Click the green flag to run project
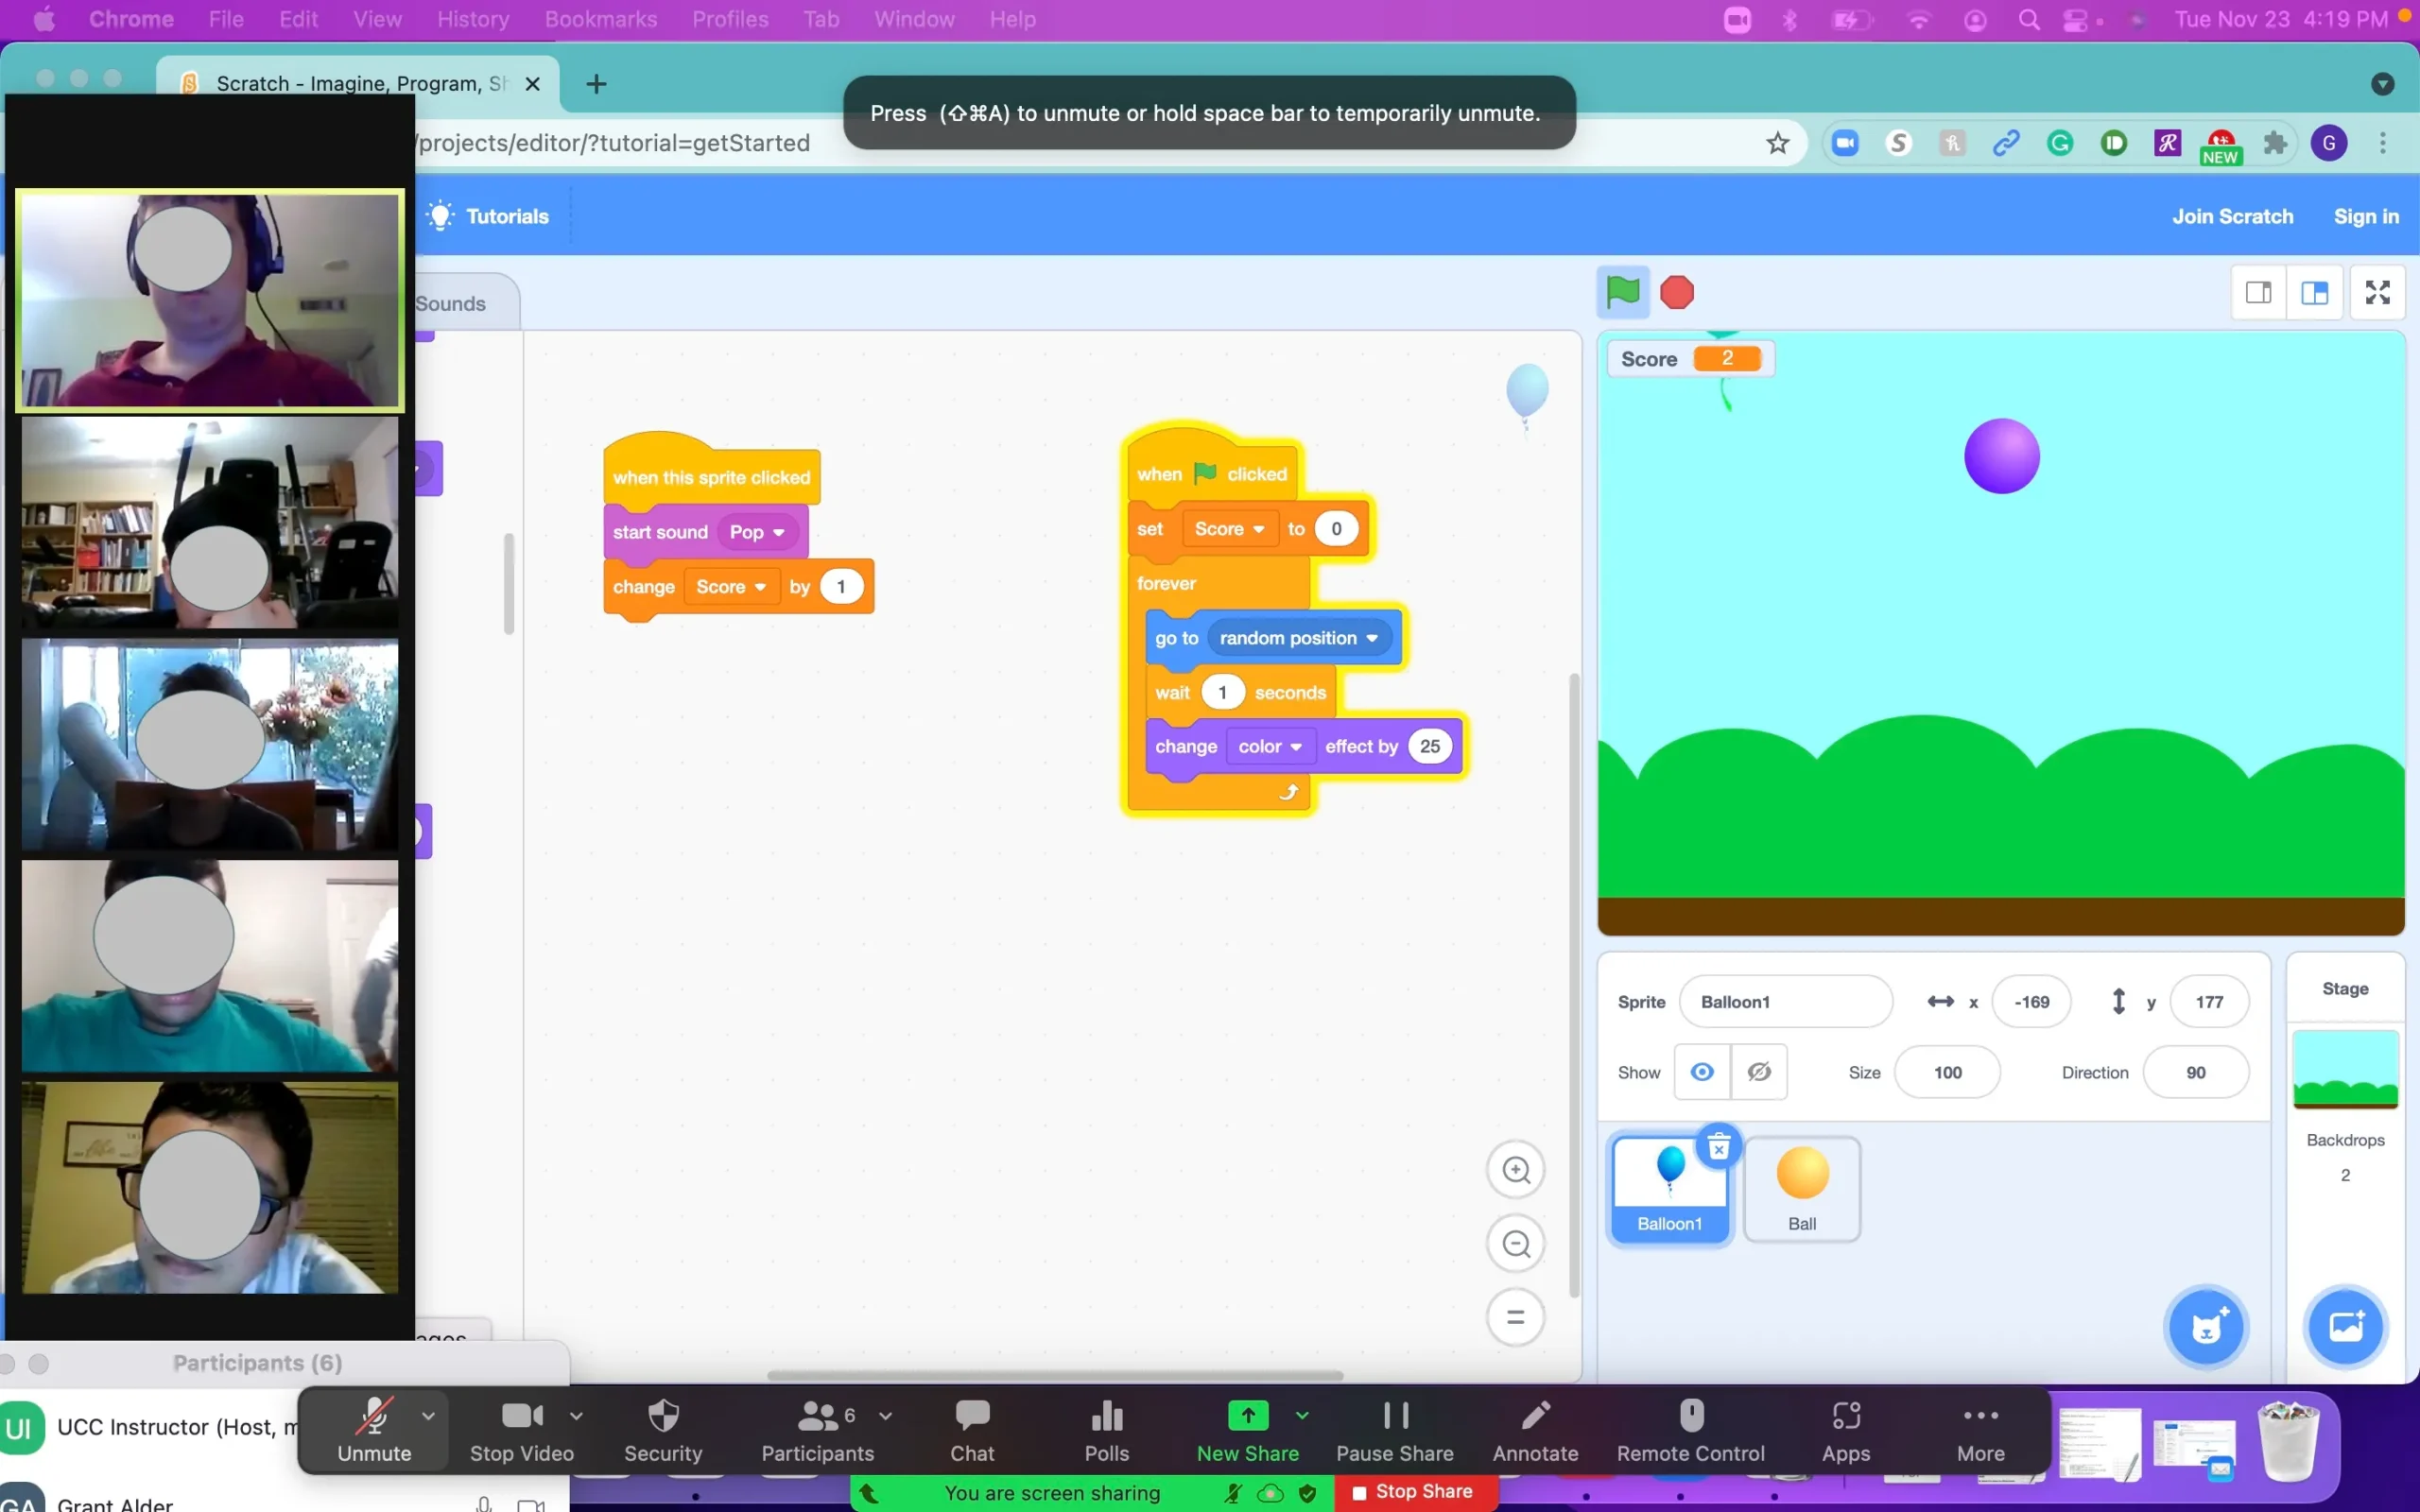The height and width of the screenshot is (1512, 2420). click(1621, 292)
